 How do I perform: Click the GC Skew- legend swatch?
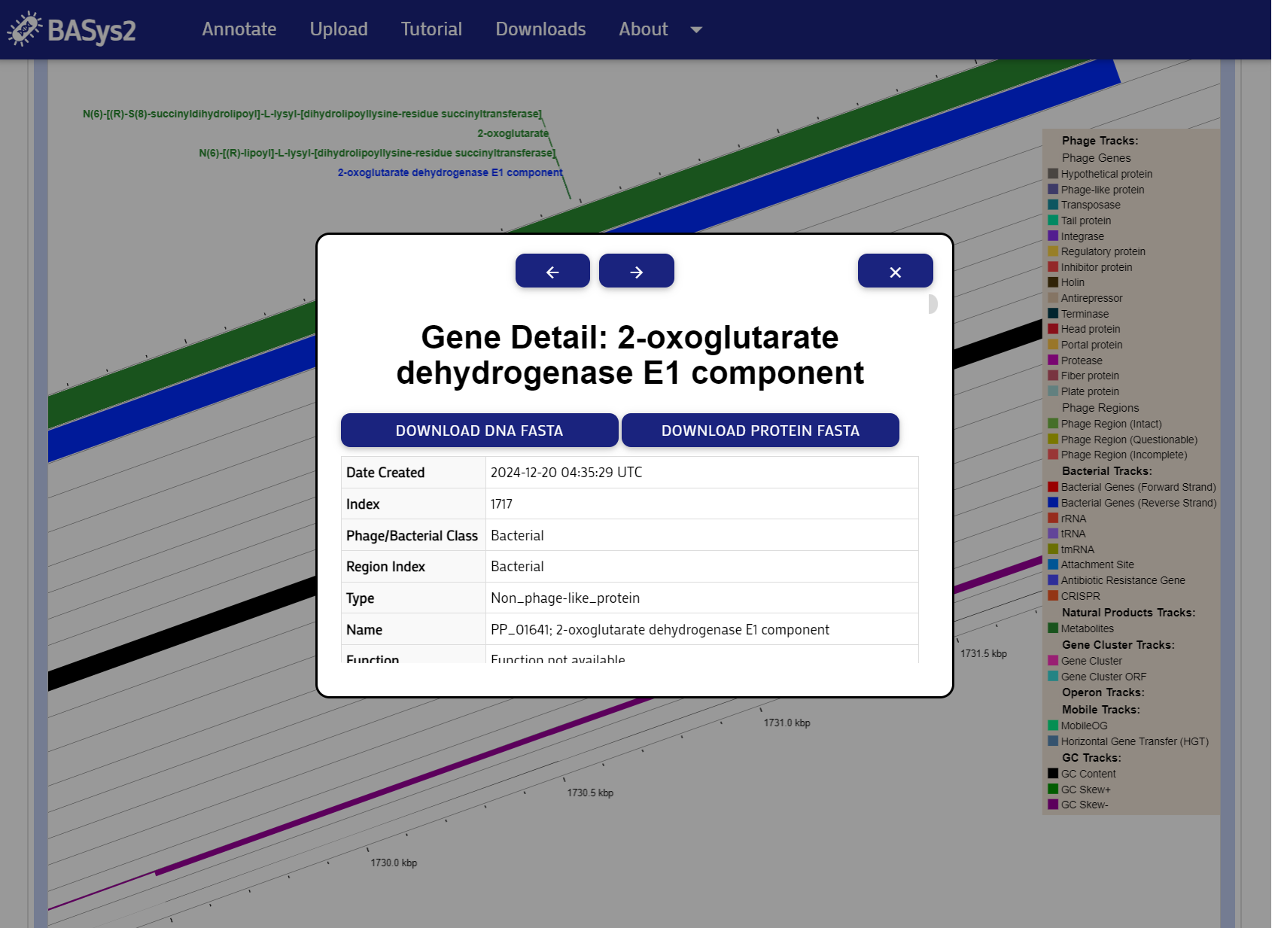pos(1053,805)
